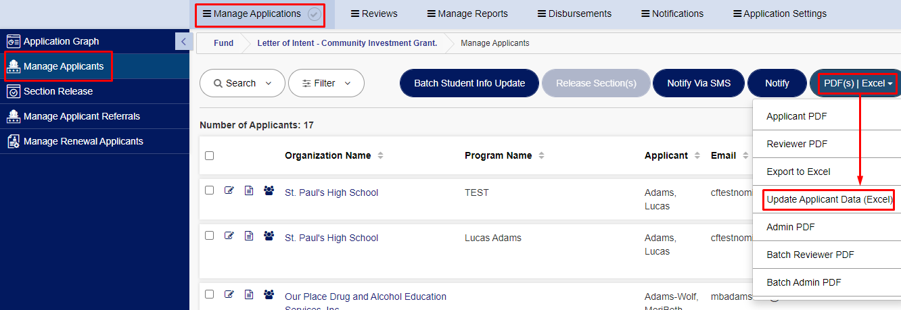This screenshot has width=901, height=310.
Task: Expand the Filter dropdown chevron
Action: click(x=348, y=83)
